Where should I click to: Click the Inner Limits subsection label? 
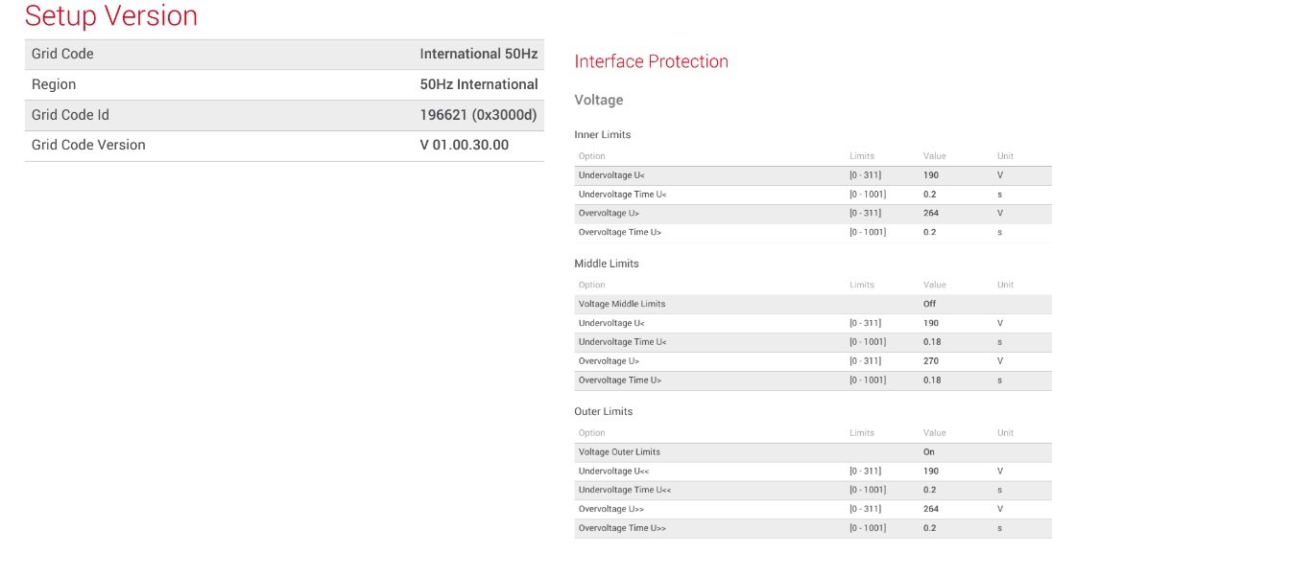602,134
